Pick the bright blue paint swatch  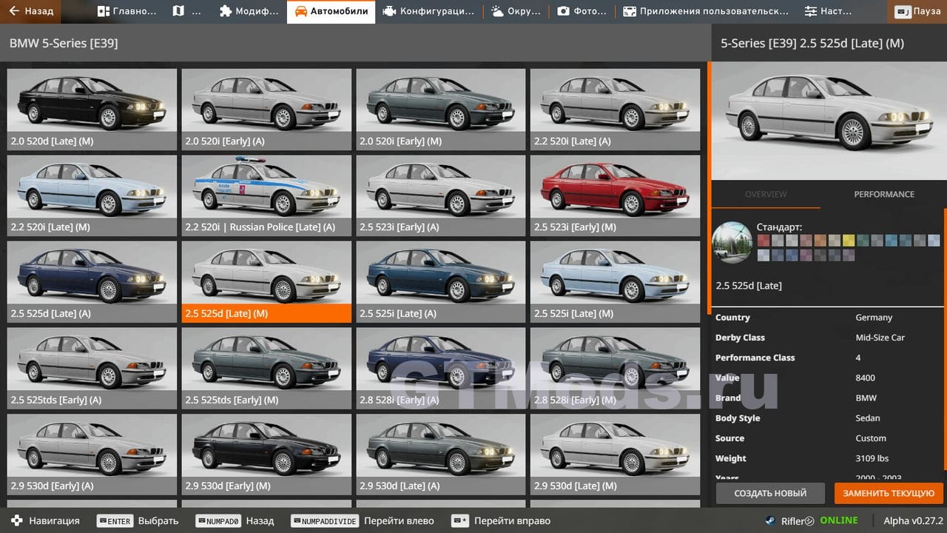pos(892,240)
